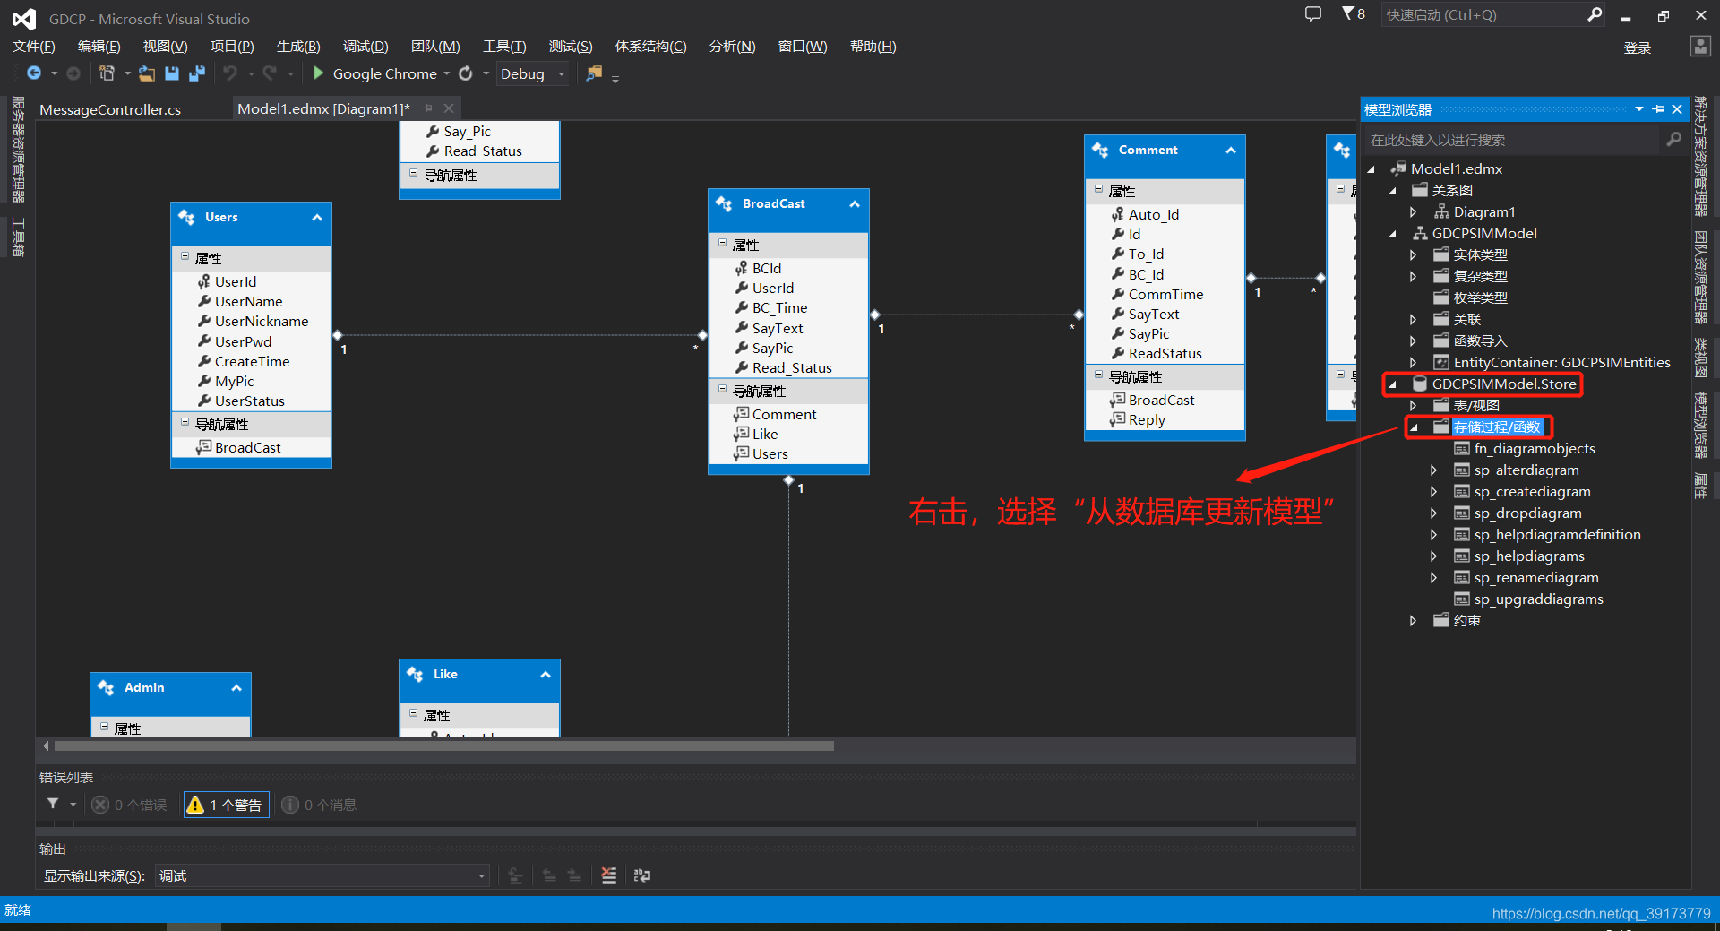Open the 帮助(H) menu
This screenshot has width=1720, height=931.
(x=873, y=47)
